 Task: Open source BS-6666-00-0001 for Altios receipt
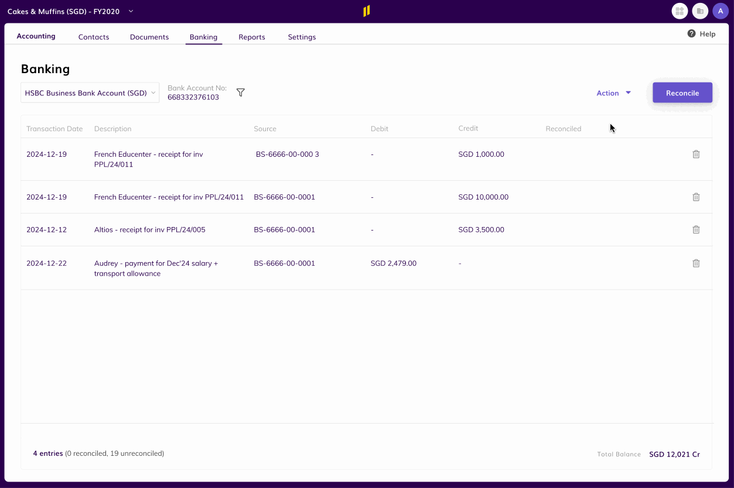coord(284,229)
